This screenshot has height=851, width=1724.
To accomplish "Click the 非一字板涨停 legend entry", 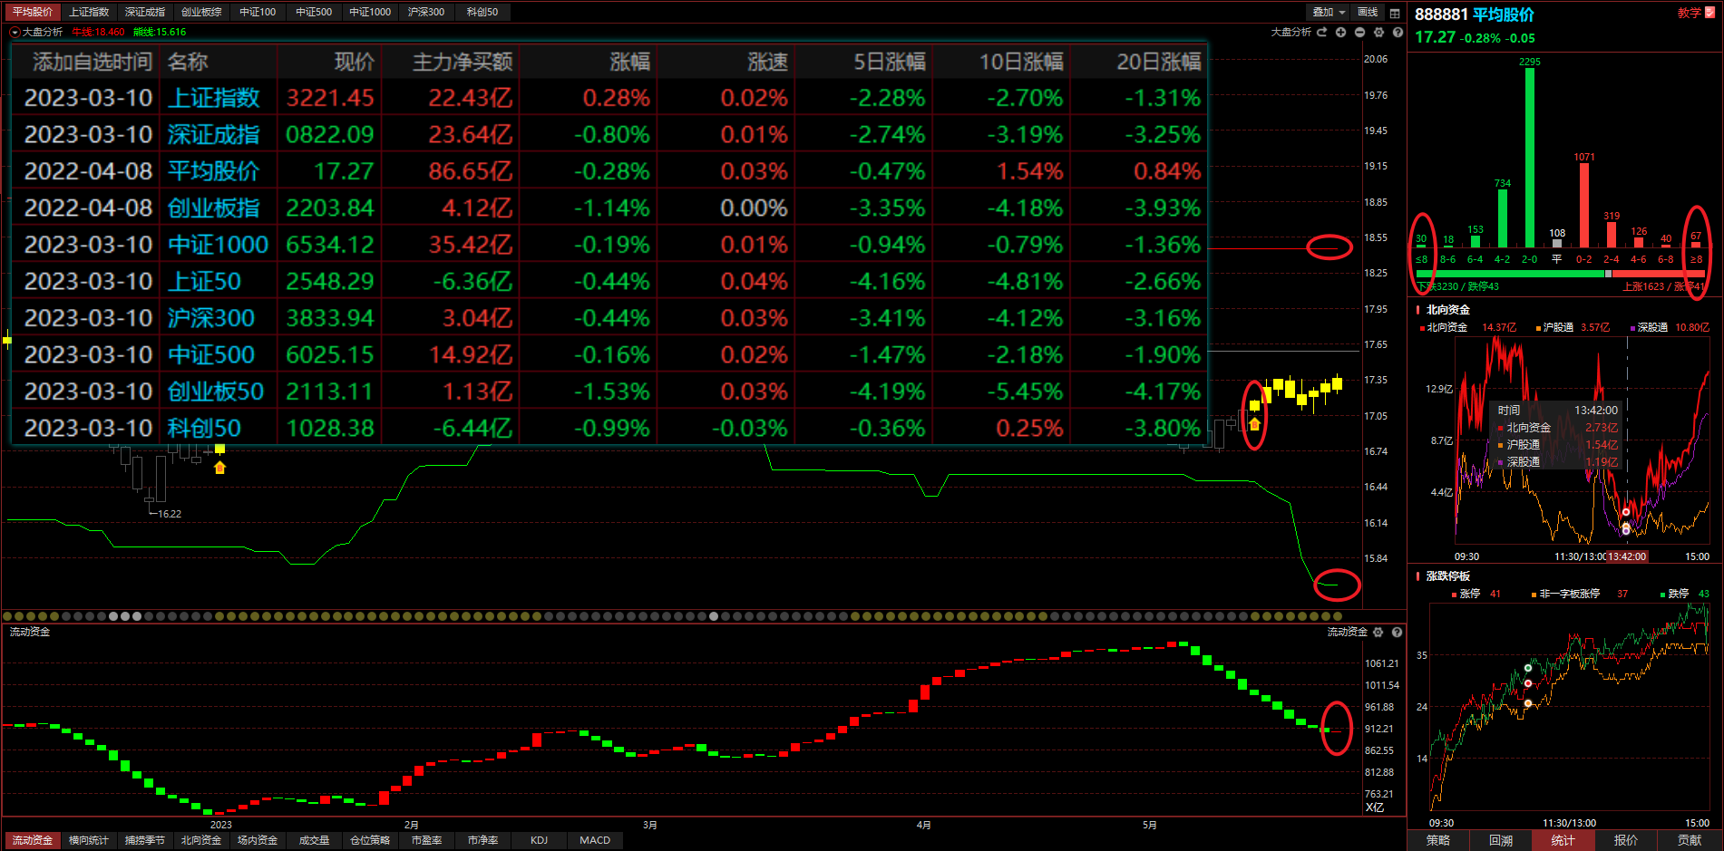I will [1579, 595].
